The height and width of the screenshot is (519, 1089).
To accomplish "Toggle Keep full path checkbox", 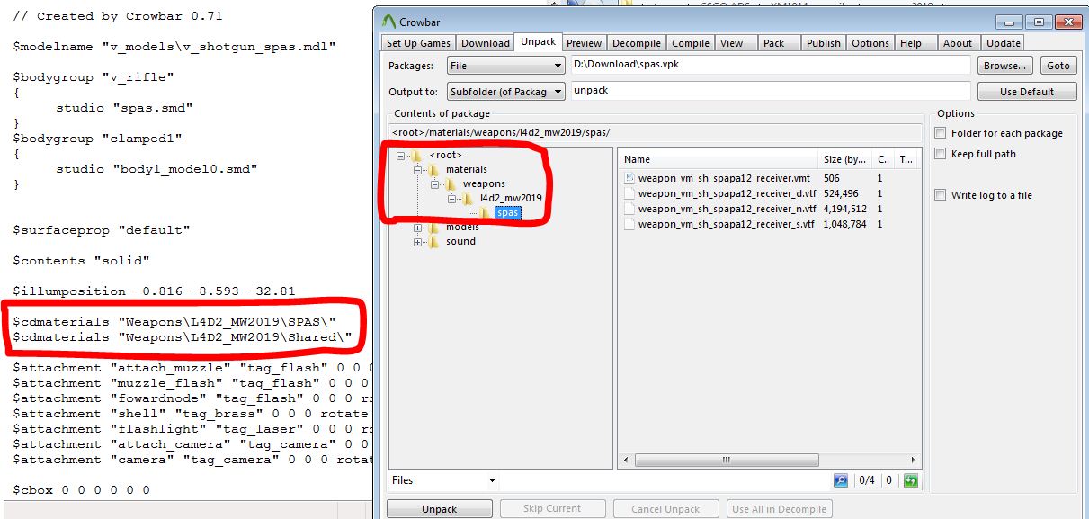I will click(941, 154).
